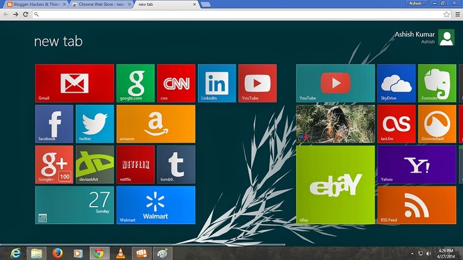The width and height of the screenshot is (463, 260).
Task: Launch VLC media player from the taskbar
Action: point(120,253)
